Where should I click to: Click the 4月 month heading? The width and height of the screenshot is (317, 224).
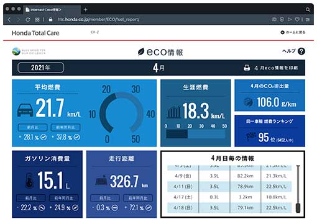click(158, 68)
